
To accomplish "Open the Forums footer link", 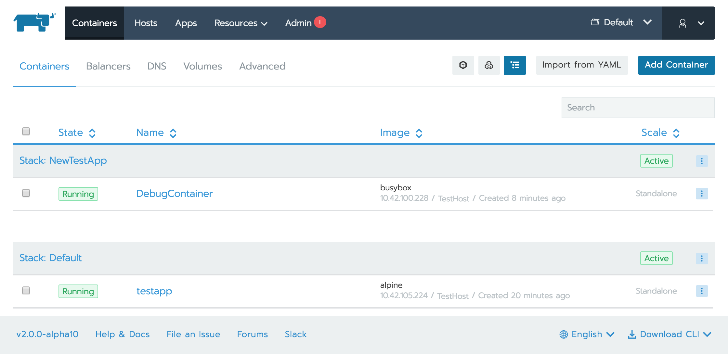I will pos(253,334).
